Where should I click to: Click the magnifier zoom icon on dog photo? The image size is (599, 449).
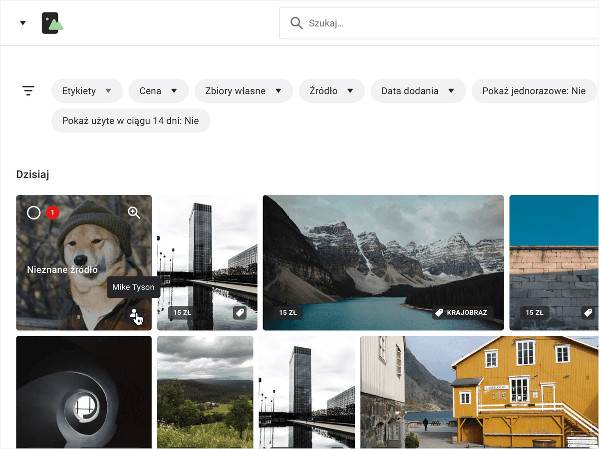[134, 213]
